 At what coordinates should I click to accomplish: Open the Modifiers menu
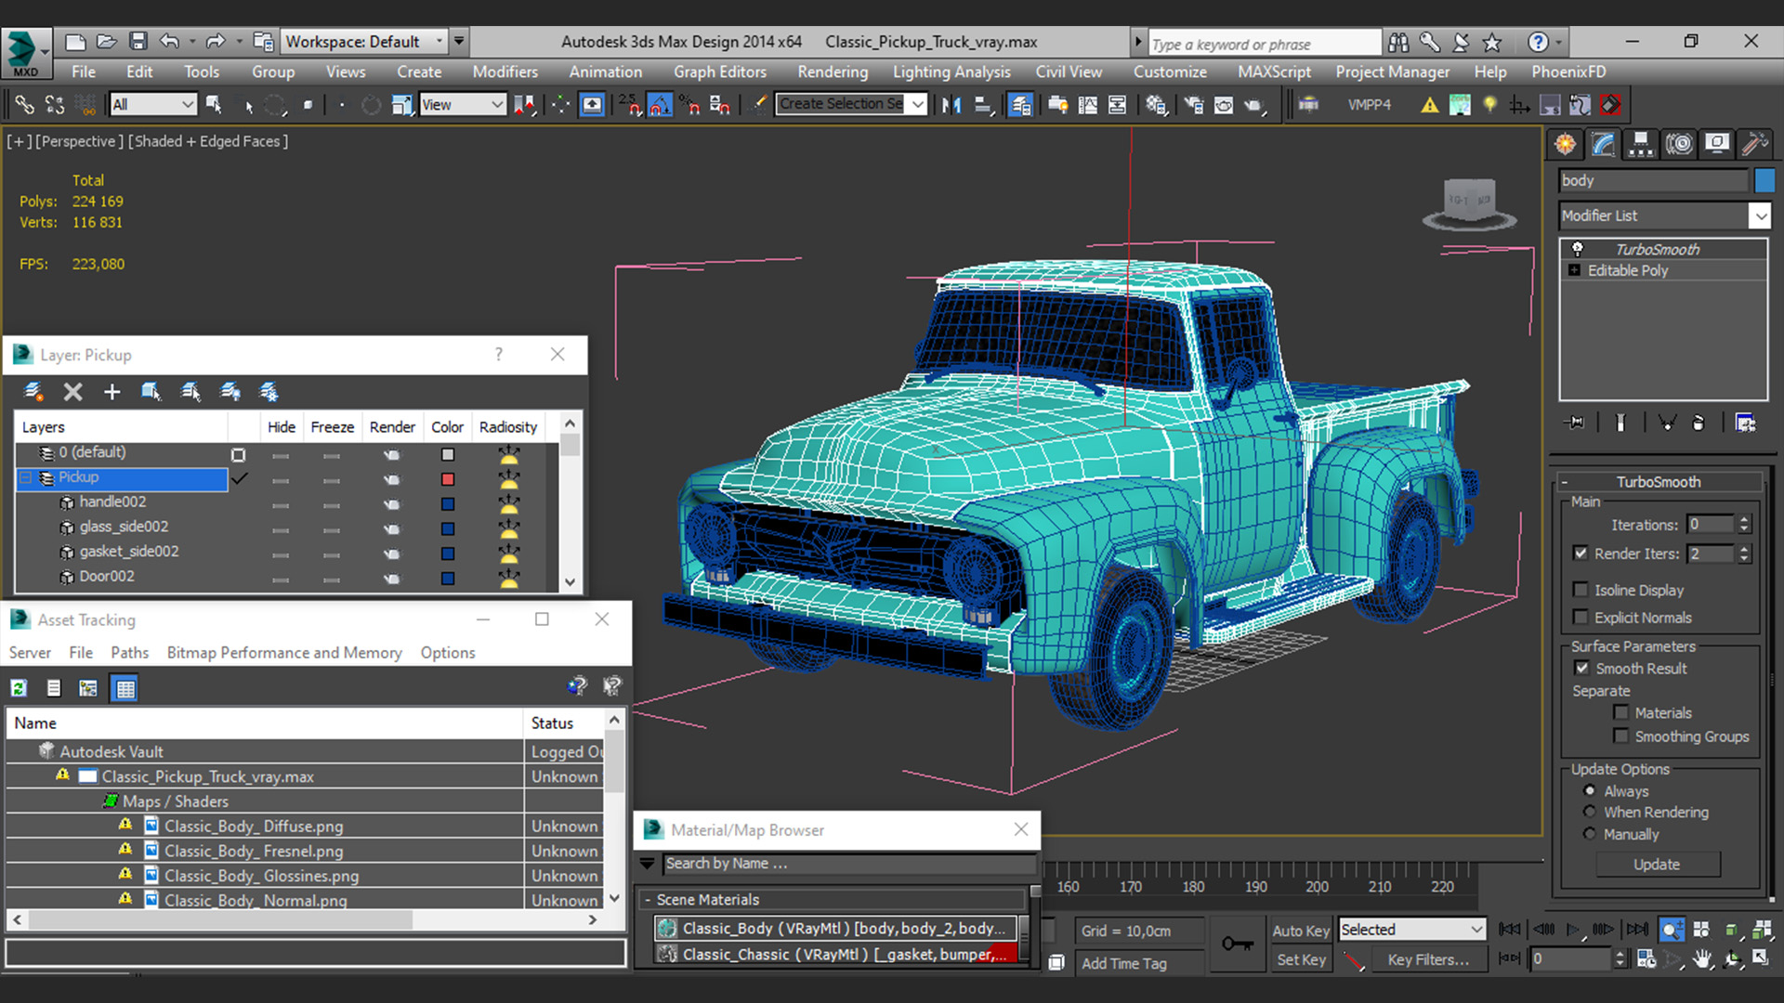(505, 72)
